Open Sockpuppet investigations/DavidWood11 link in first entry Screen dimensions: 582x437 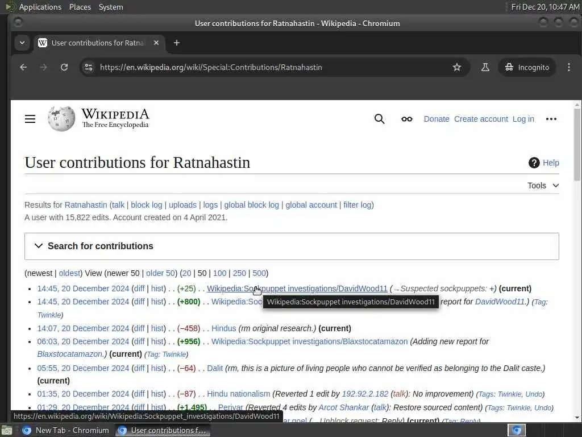point(297,288)
